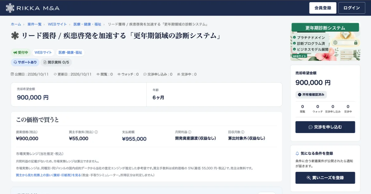
Task: Open 案件一覧 in the breadcrumb
Action: [35, 24]
